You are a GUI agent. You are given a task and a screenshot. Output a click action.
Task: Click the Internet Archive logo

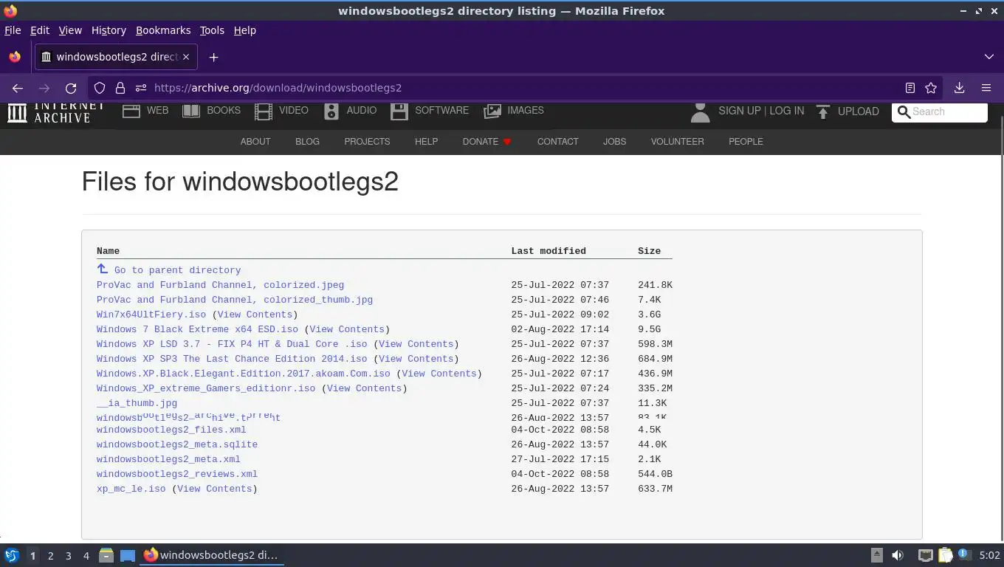click(56, 111)
